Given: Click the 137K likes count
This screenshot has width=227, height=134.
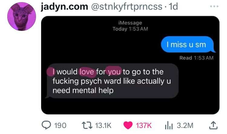Looking at the screenshot, I should tap(143, 126).
